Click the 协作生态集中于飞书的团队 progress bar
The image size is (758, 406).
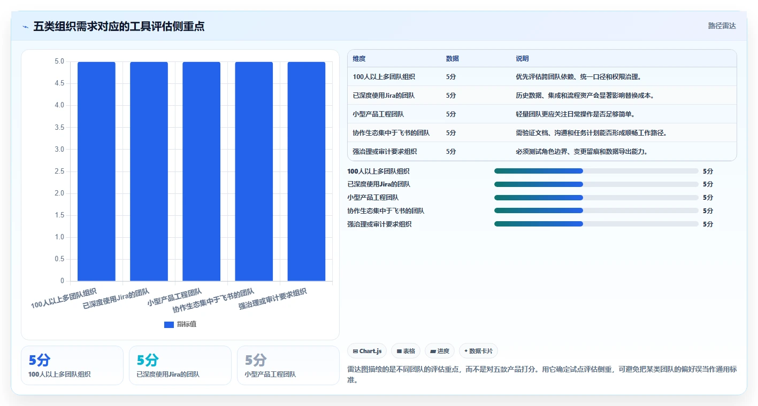tap(596, 211)
